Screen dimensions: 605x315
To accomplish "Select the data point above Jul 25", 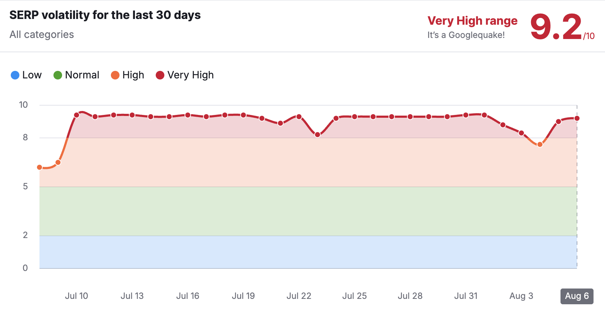I will [x=355, y=117].
